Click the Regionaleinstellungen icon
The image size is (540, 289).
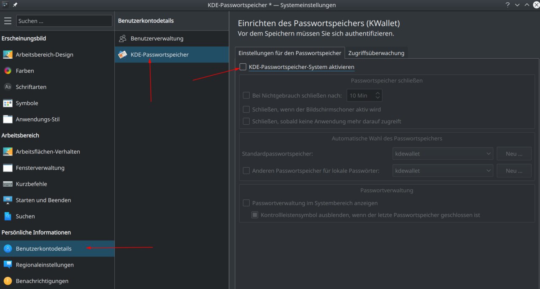[x=8, y=264]
